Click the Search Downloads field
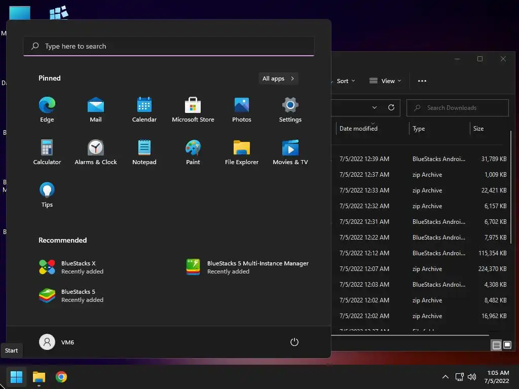The image size is (519, 389). point(458,108)
